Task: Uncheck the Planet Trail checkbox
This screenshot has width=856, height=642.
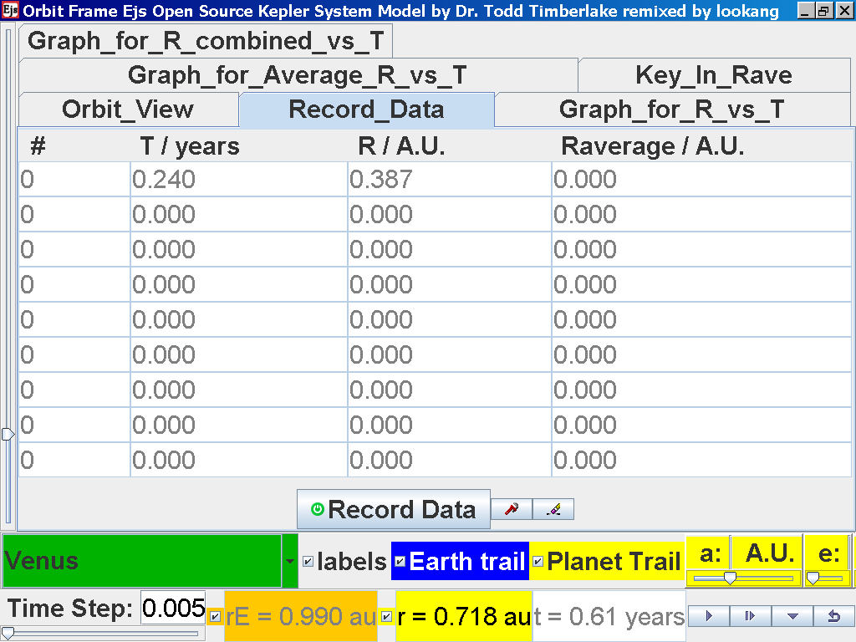Action: tap(538, 562)
